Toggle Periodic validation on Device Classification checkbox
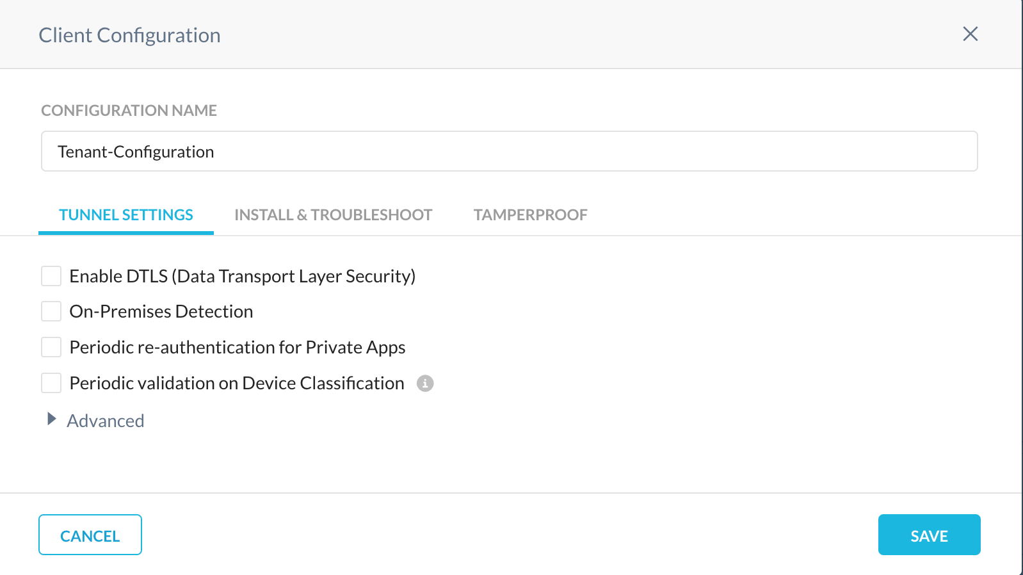 (x=51, y=383)
